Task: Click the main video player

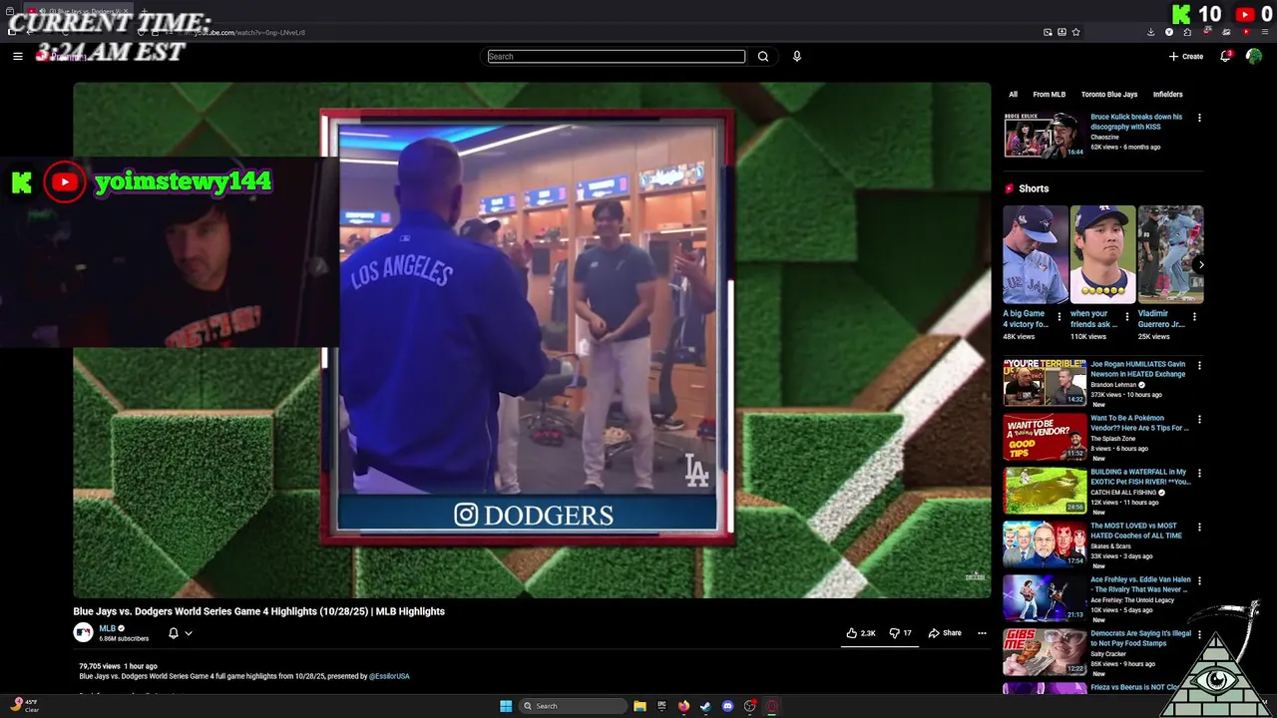Action: click(x=532, y=340)
